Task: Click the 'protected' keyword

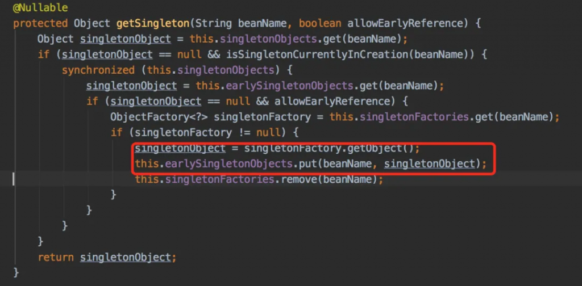Action: (40, 23)
